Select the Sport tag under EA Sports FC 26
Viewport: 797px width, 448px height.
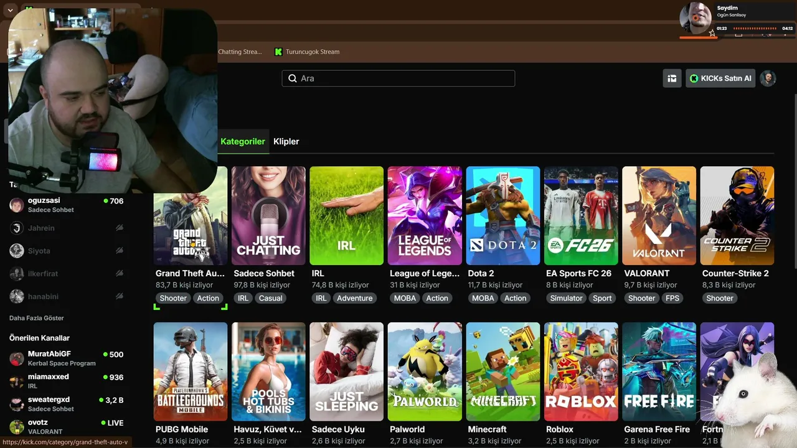(602, 298)
